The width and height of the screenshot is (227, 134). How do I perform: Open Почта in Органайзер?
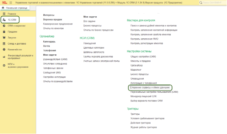click(x=47, y=46)
